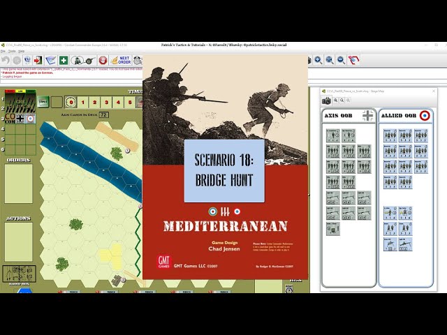Click the red eraser-like toolbar icon
This screenshot has height=335, width=447.
(x=353, y=60)
